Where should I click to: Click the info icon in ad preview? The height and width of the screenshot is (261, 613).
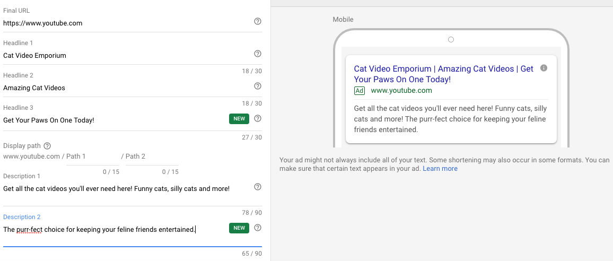[544, 68]
